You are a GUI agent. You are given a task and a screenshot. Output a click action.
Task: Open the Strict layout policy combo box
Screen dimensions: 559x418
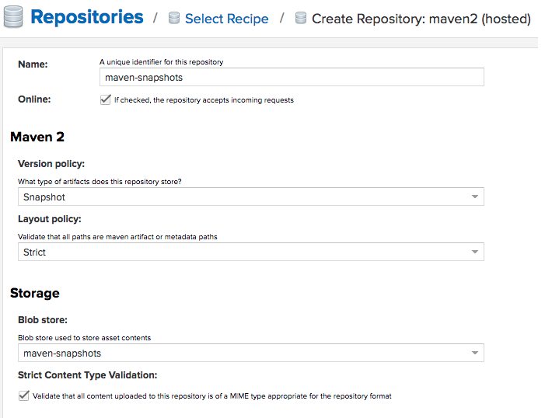coord(251,252)
